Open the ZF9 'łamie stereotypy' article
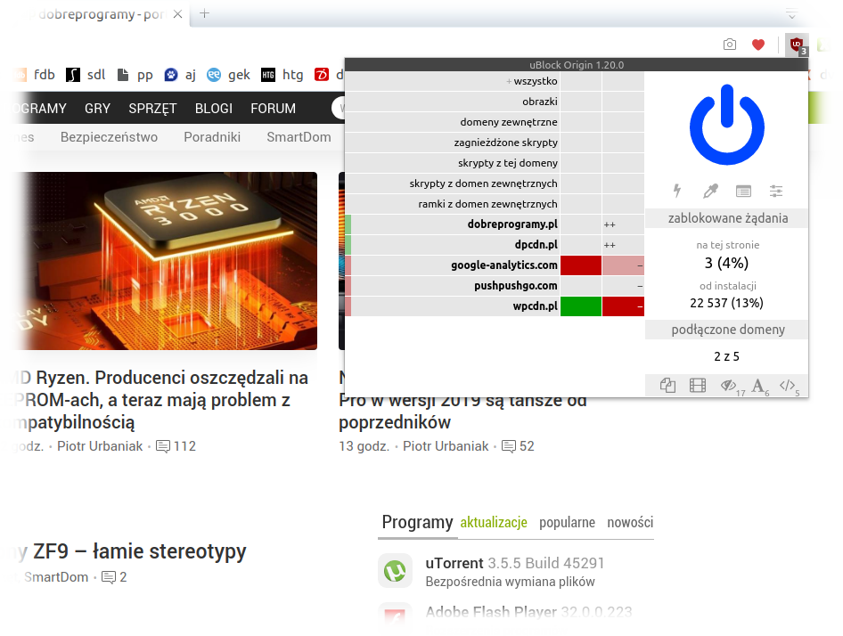 pyautogui.click(x=131, y=551)
